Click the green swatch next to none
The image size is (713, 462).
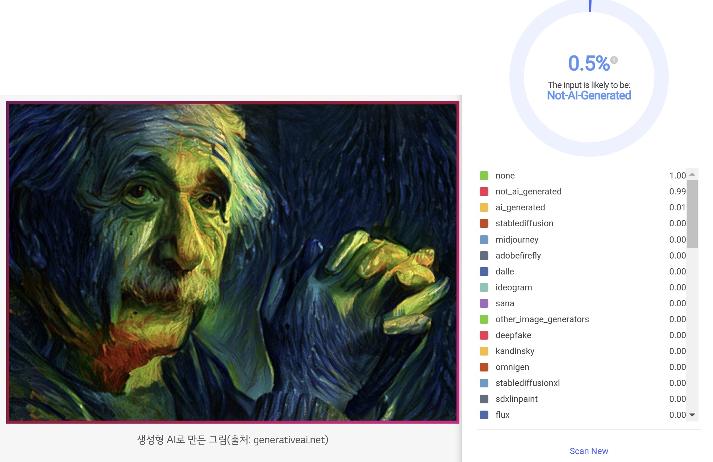484,176
